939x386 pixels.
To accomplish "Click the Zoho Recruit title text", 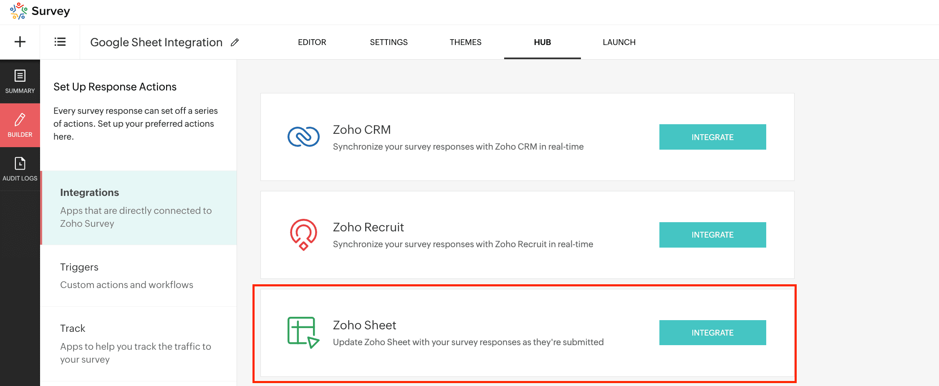I will 369,227.
